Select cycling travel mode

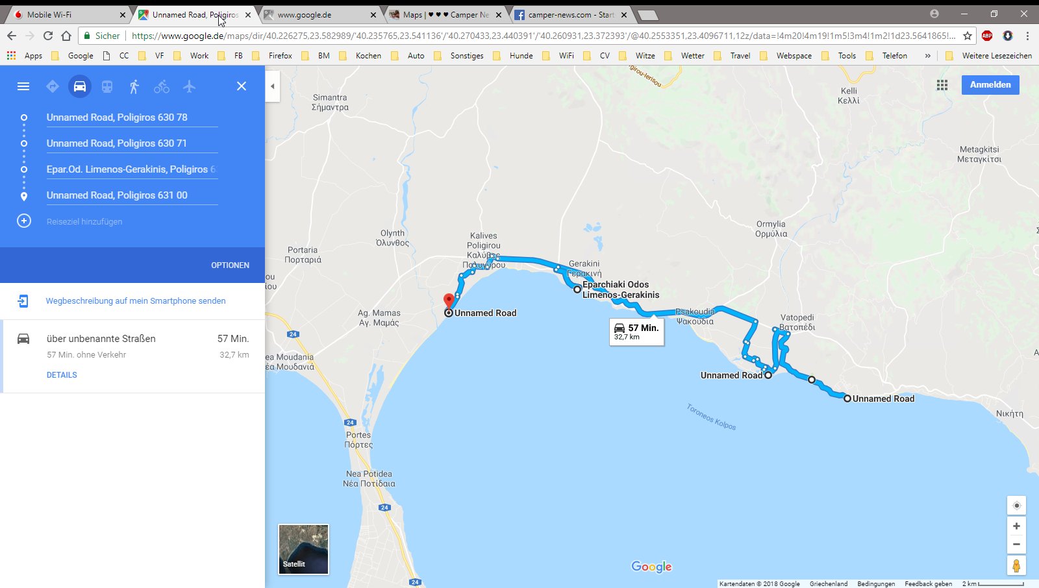[162, 86]
